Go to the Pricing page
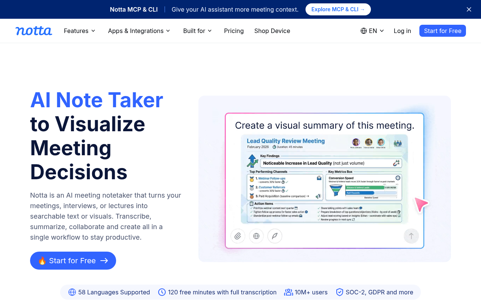This screenshot has height=300, width=481. [x=234, y=31]
